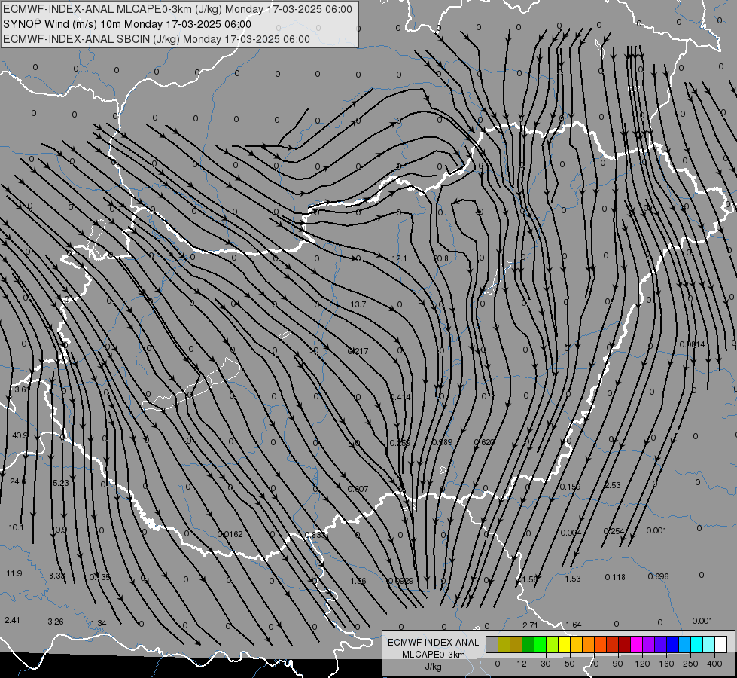Click the map value 0.0162
This screenshot has height=678, width=737.
coord(230,534)
